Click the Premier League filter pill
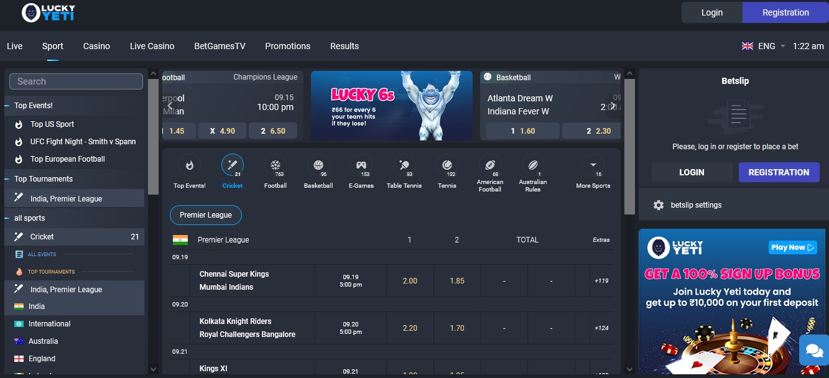This screenshot has height=378, width=829. [x=206, y=215]
